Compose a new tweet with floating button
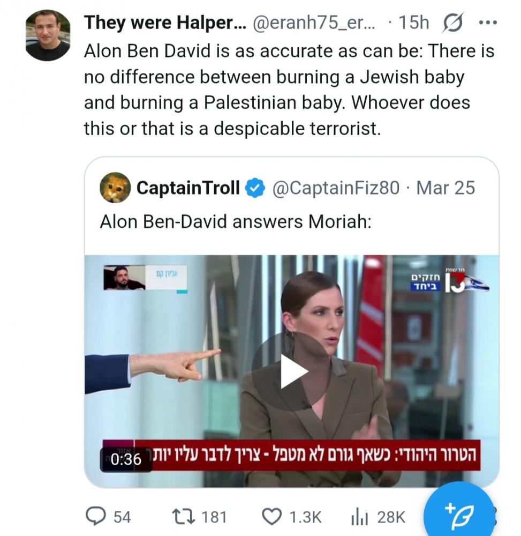 pos(458,513)
